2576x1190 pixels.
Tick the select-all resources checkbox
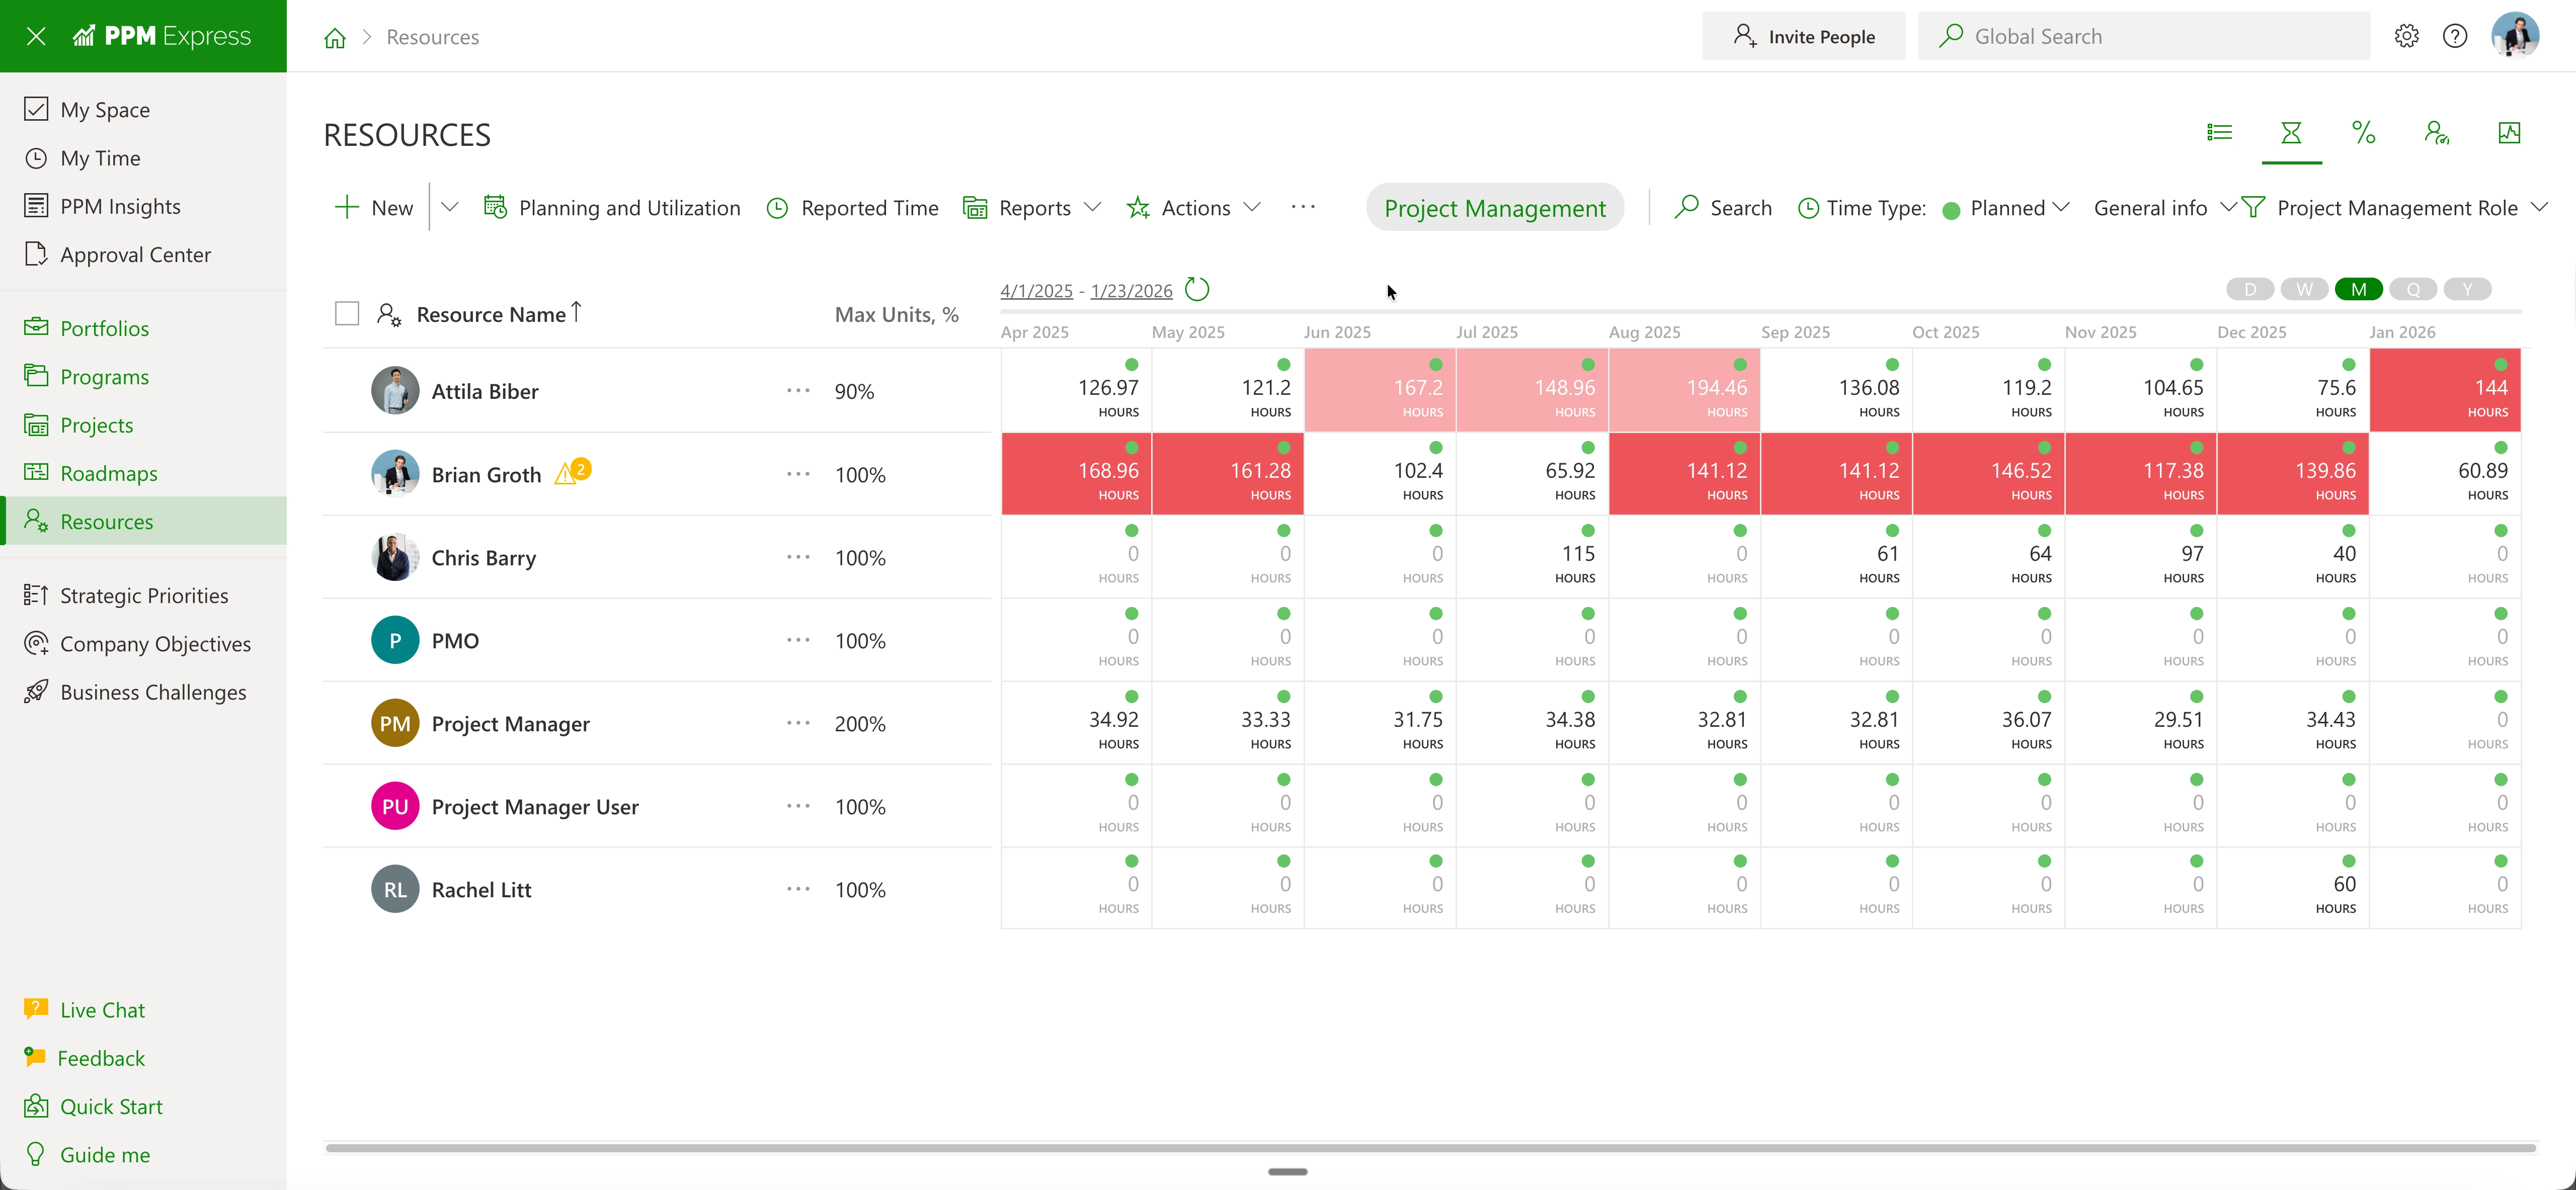[x=347, y=314]
